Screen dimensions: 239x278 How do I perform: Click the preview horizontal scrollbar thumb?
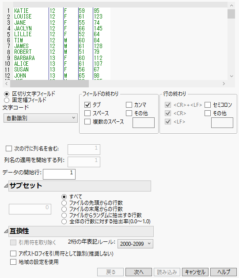(x=49, y=83)
